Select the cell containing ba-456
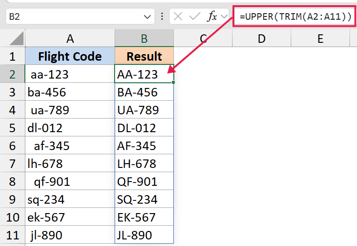Screen dimensions: 357x246 (70, 92)
